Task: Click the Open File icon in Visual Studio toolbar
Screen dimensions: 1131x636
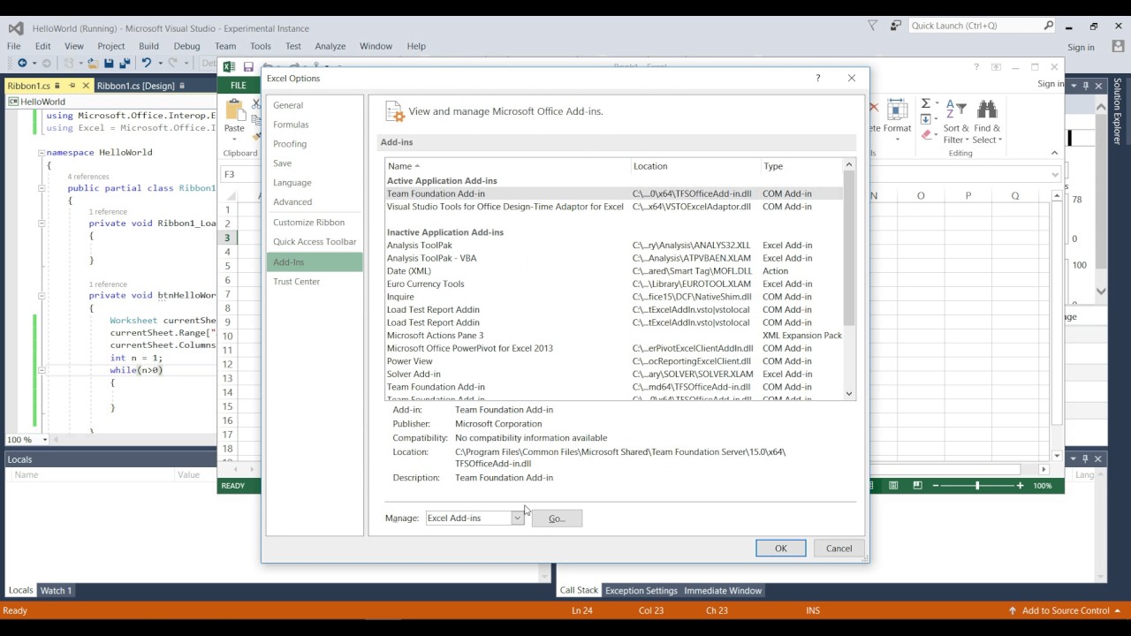Action: coord(93,63)
